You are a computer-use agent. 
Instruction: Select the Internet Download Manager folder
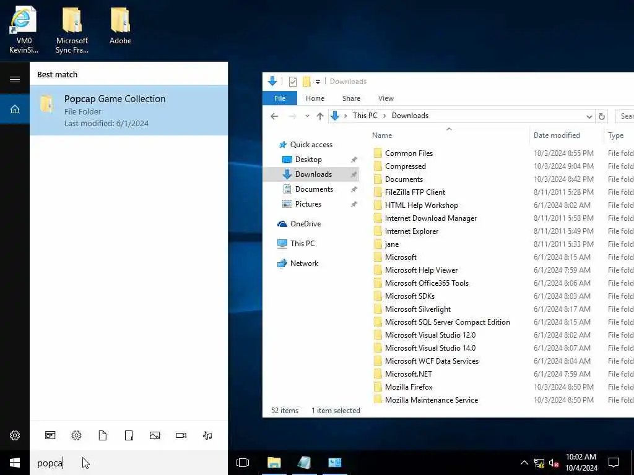tap(431, 218)
